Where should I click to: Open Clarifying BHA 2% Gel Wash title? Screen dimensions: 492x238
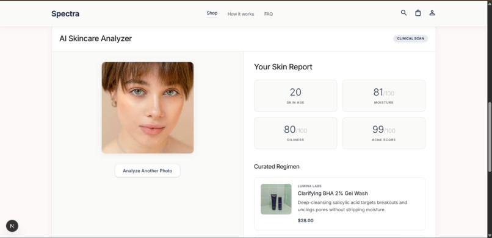coord(333,194)
